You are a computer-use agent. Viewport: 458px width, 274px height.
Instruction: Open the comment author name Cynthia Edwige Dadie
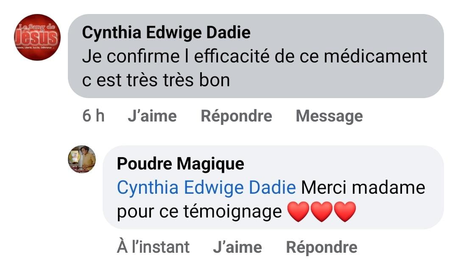[166, 33]
